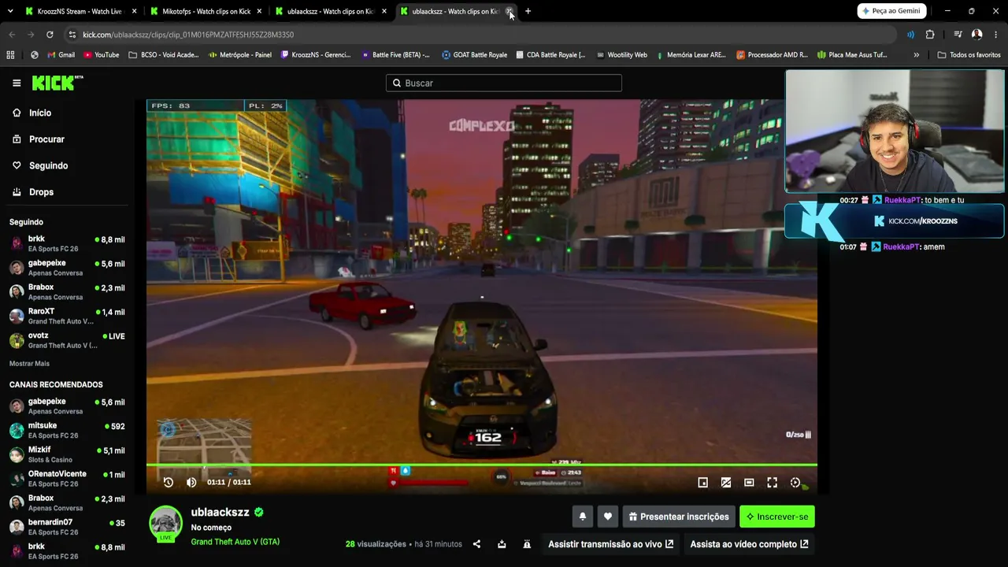View site information icon in address bar
This screenshot has height=567, width=1008.
click(72, 35)
